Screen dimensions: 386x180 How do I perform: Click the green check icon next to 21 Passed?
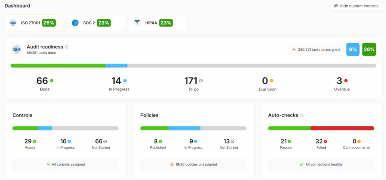click(x=289, y=141)
